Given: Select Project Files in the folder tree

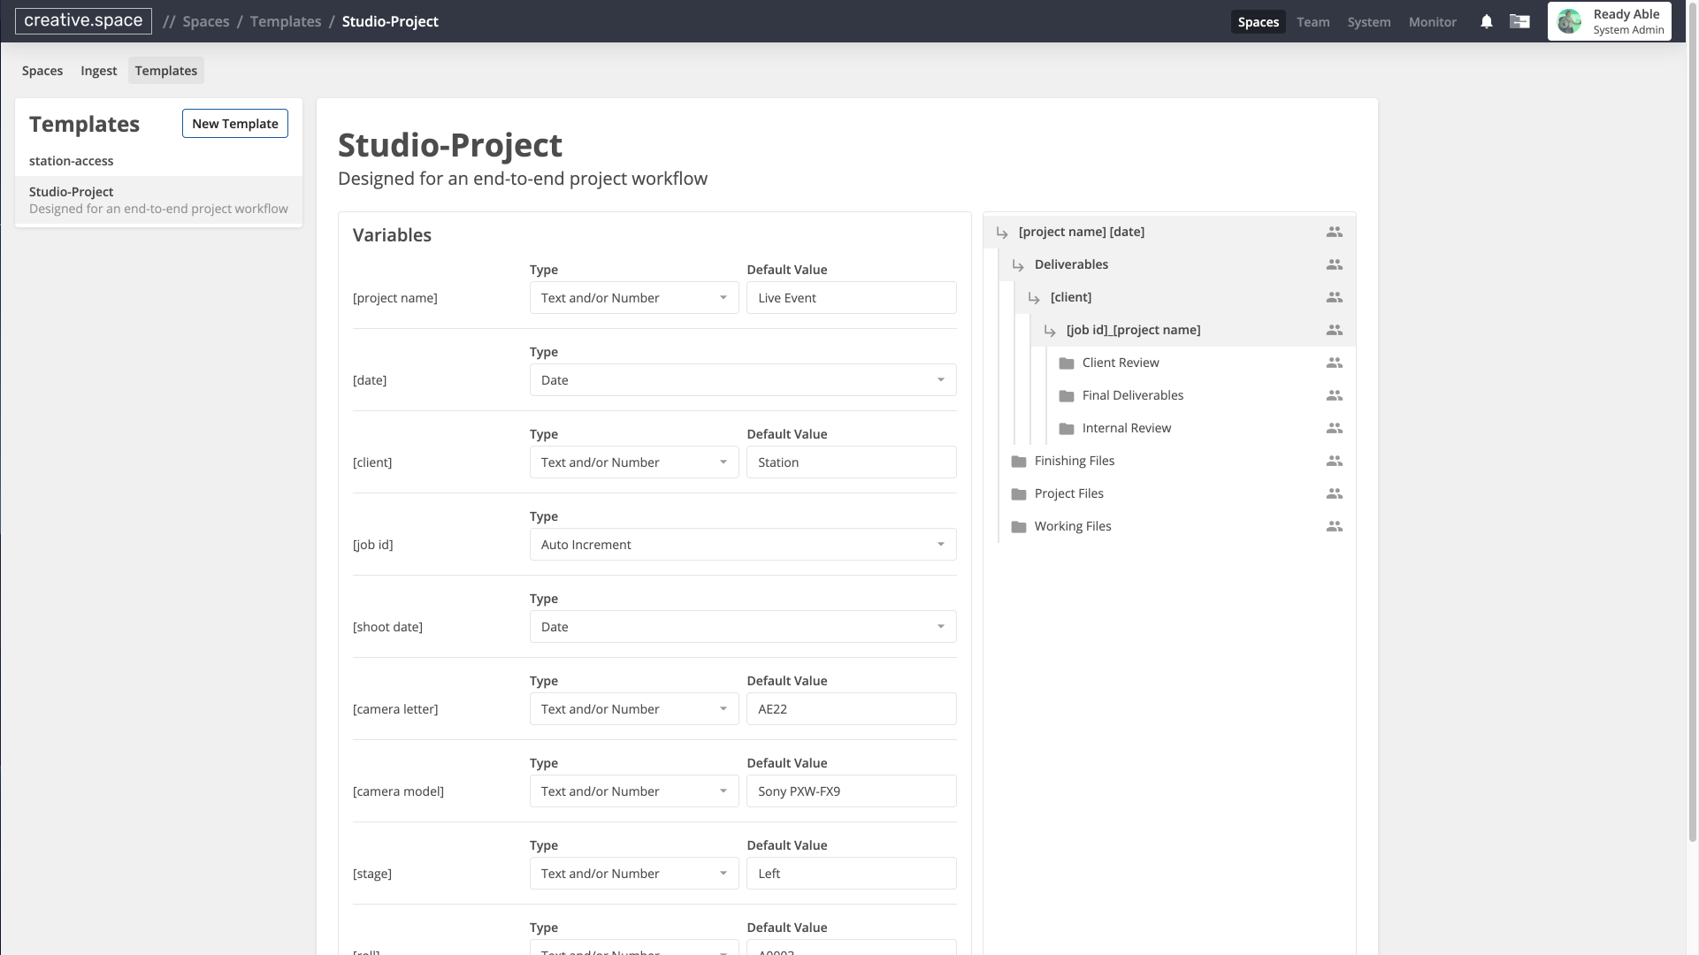Looking at the screenshot, I should point(1068,493).
